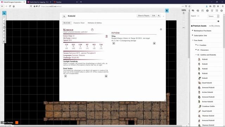
Task: Open the Fog of War tool
Action: [x=4, y=31]
